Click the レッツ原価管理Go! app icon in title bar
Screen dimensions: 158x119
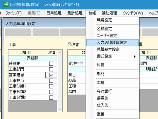click(6, 4)
